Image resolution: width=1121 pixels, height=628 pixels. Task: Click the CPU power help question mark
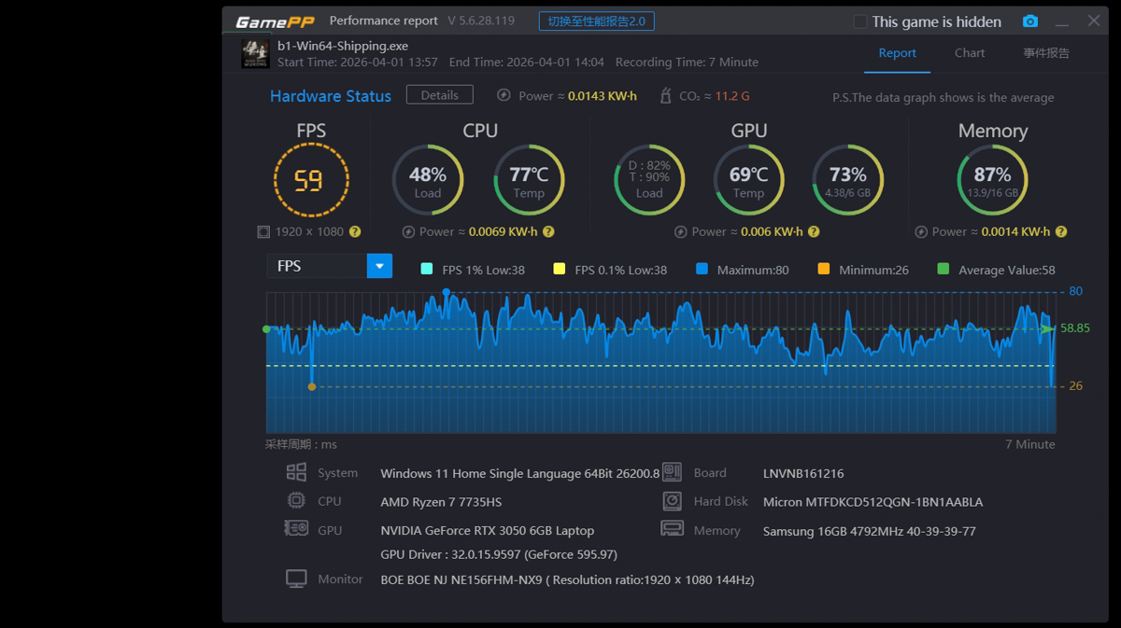(x=548, y=231)
